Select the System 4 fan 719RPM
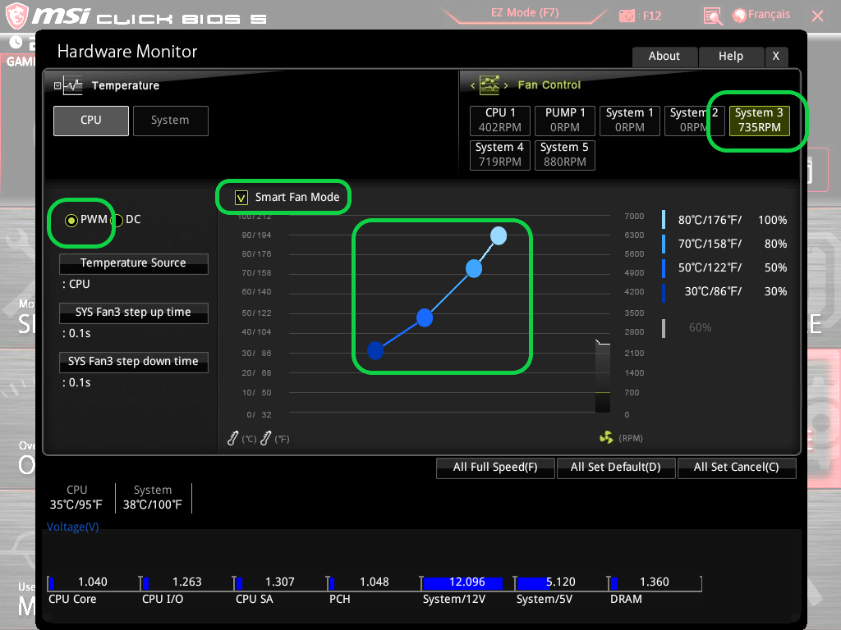841x630 pixels. (x=500, y=155)
